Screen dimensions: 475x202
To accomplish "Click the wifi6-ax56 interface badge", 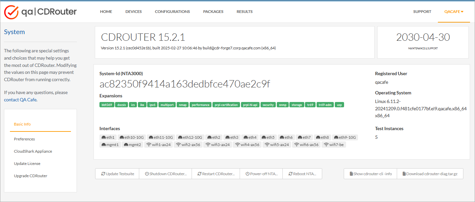I will tap(306, 144).
